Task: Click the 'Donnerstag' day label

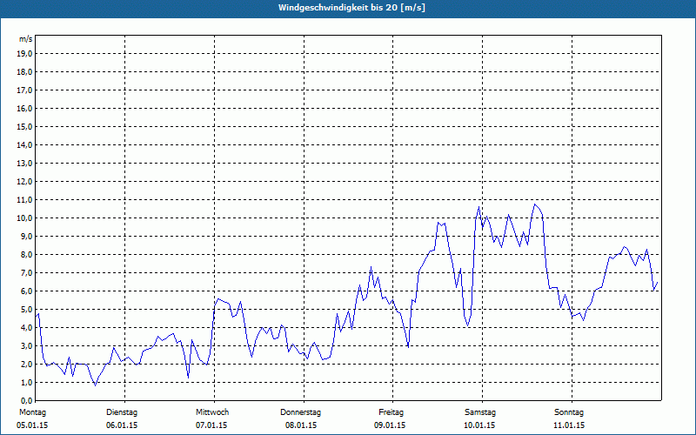Action: point(300,412)
